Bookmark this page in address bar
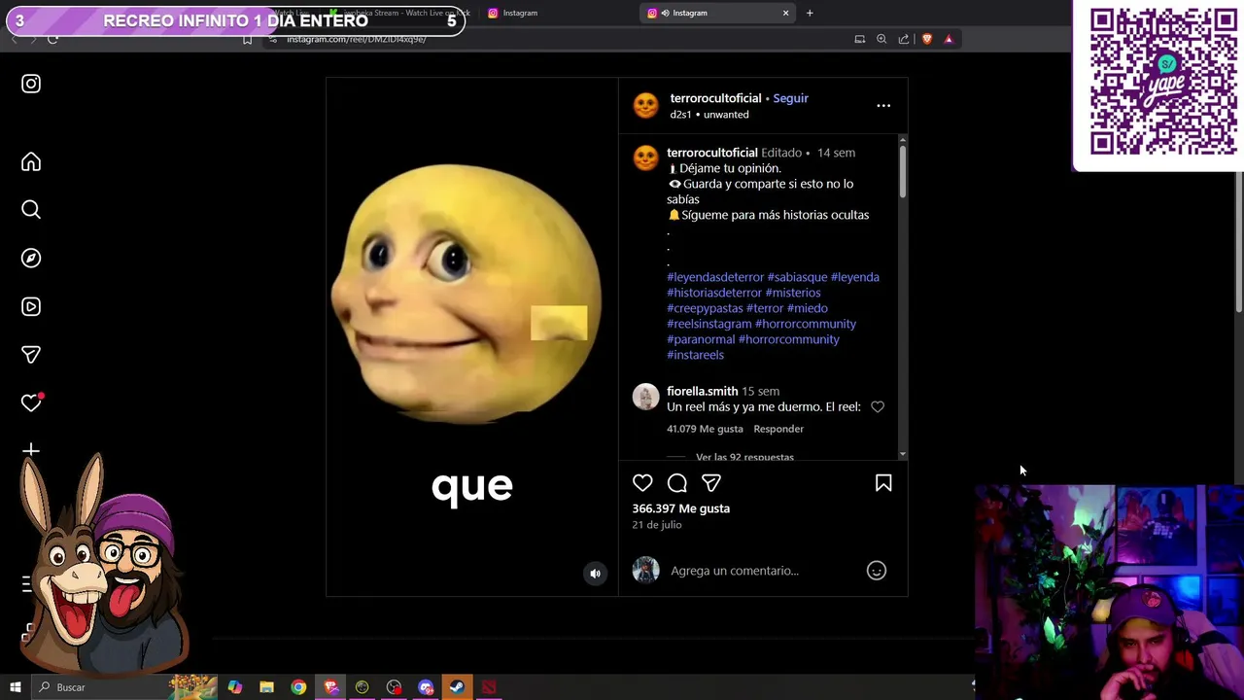 click(247, 39)
